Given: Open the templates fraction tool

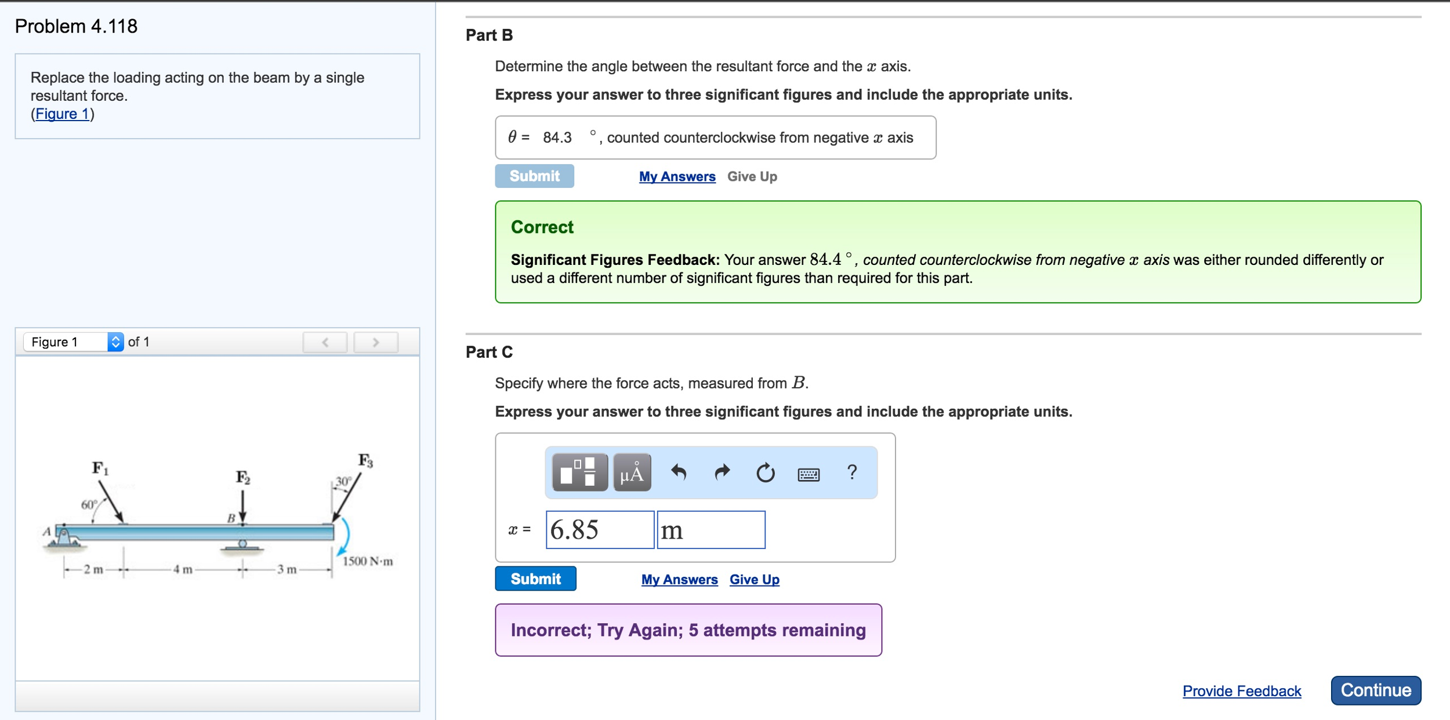Looking at the screenshot, I should (579, 472).
